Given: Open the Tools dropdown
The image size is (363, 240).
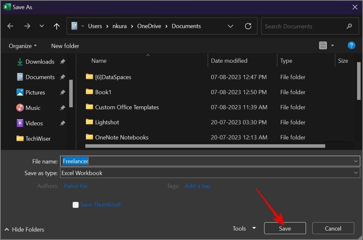Looking at the screenshot, I should tap(244, 229).
